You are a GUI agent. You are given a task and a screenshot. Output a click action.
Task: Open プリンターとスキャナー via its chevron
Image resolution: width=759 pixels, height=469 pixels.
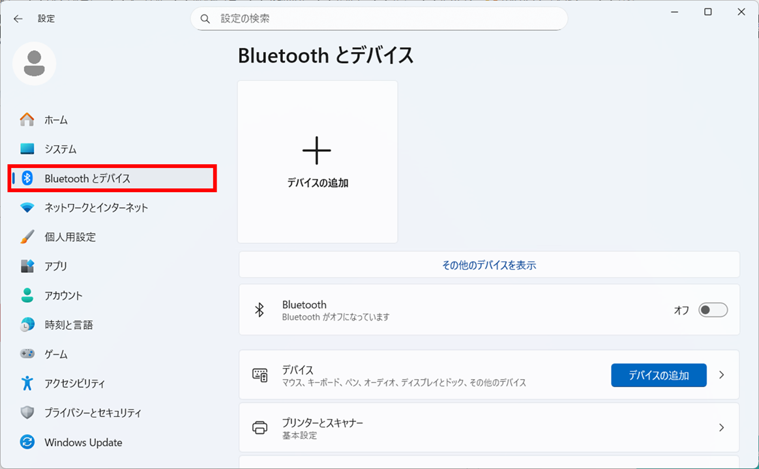(x=721, y=428)
